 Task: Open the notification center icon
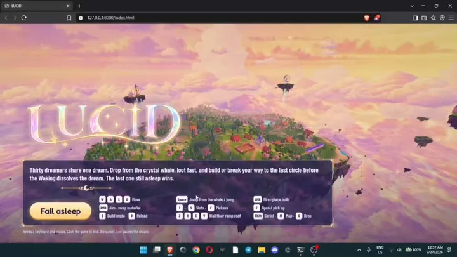pyautogui.click(x=449, y=250)
